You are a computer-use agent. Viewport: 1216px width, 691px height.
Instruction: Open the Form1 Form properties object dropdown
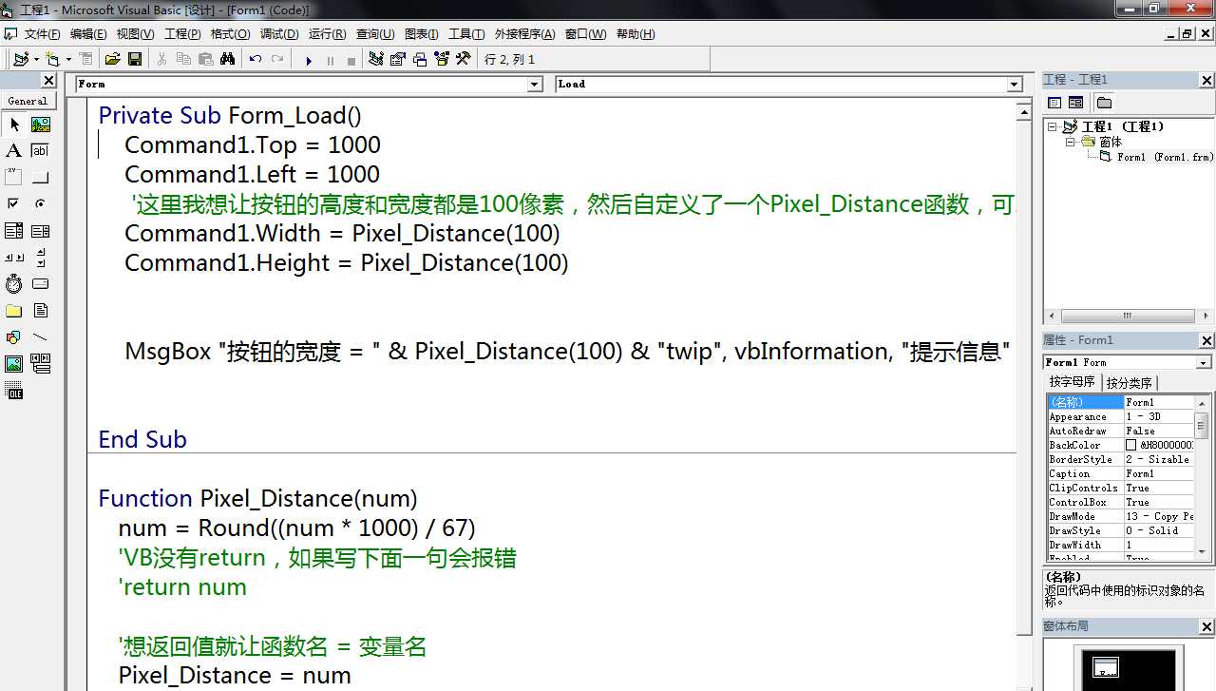[1204, 362]
